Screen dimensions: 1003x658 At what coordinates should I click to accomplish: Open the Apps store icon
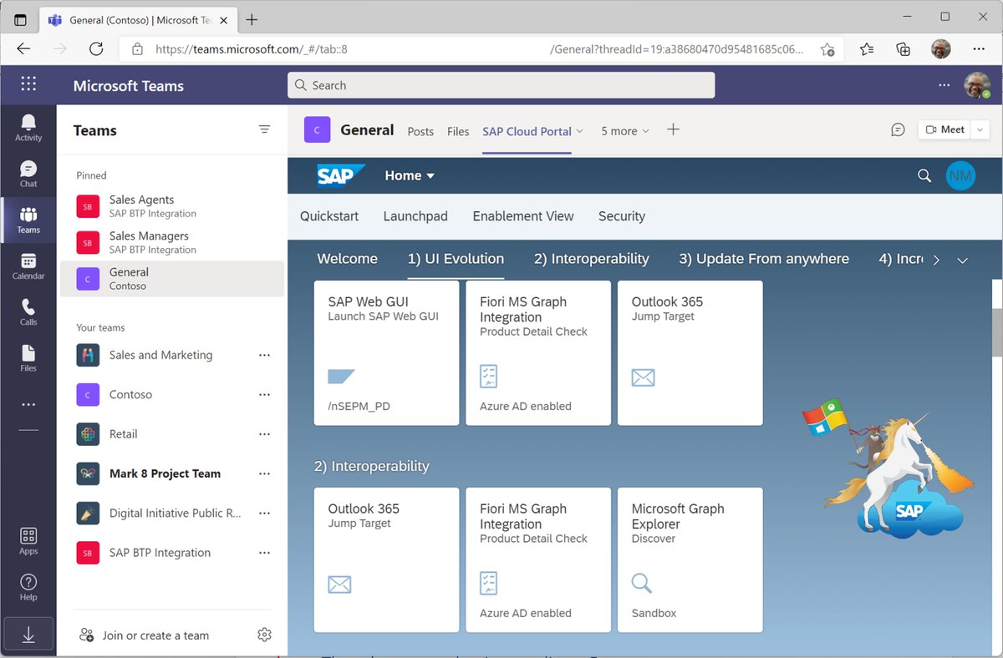click(x=28, y=541)
